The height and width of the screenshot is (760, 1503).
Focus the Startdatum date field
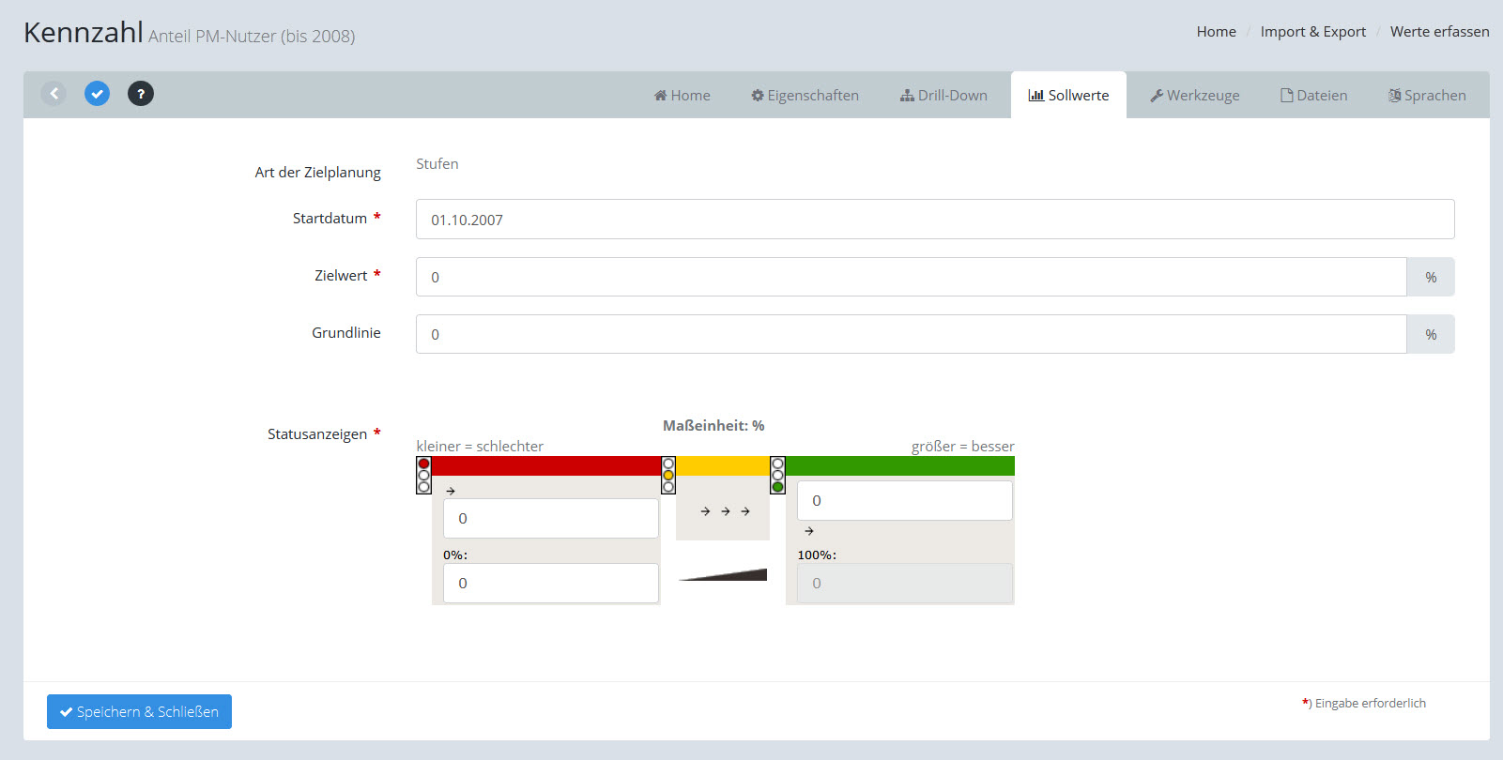934,220
